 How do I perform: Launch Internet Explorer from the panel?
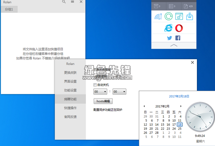[x=168, y=28]
